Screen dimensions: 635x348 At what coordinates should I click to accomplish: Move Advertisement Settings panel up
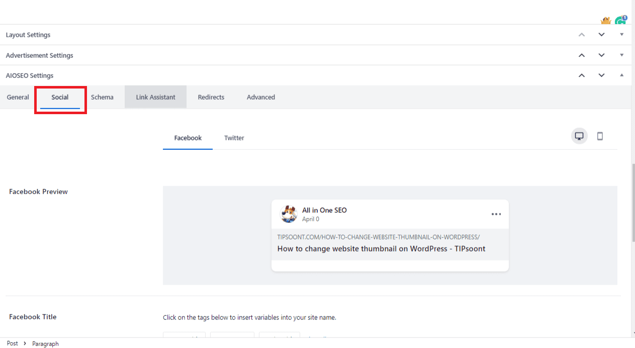(x=582, y=55)
